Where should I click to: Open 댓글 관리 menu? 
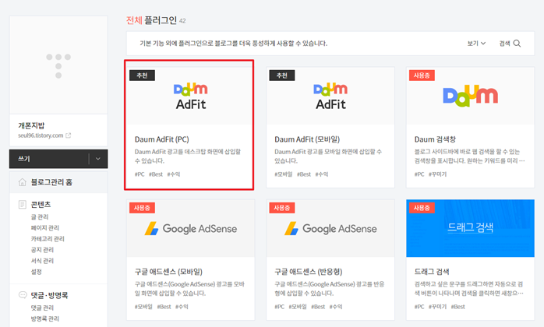tap(42, 308)
